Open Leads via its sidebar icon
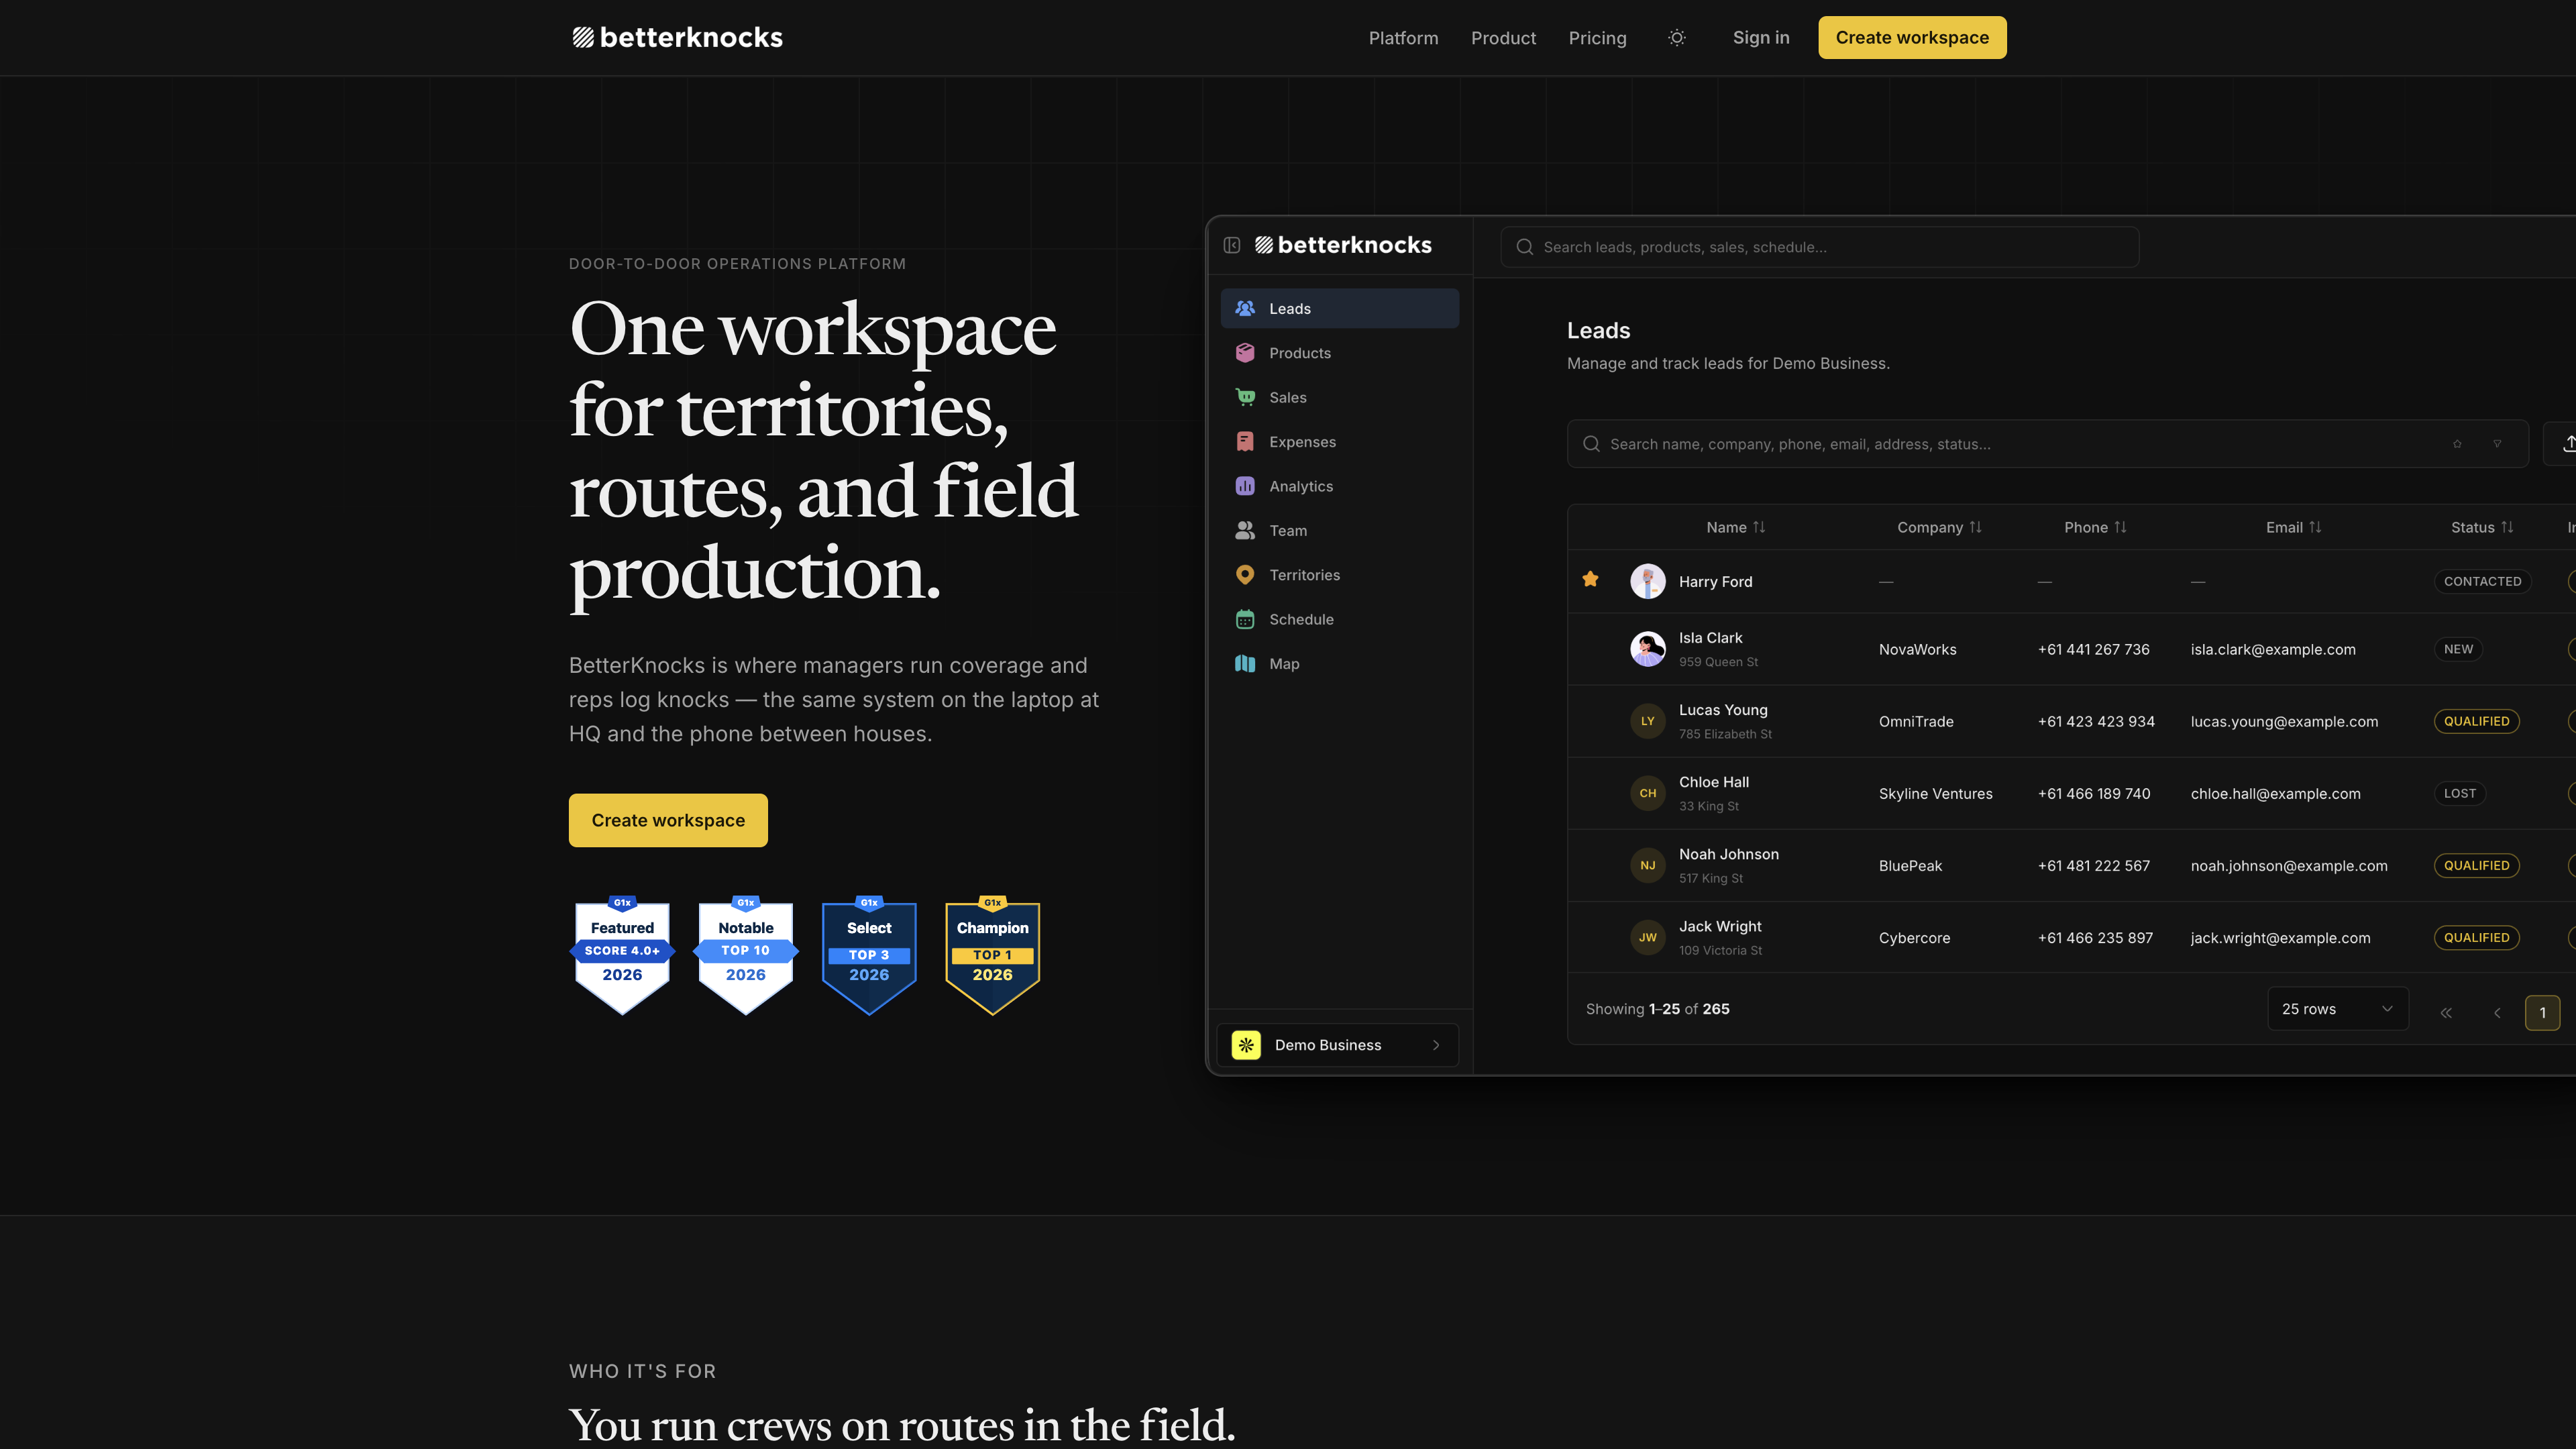This screenshot has width=2576, height=1449. click(1245, 308)
